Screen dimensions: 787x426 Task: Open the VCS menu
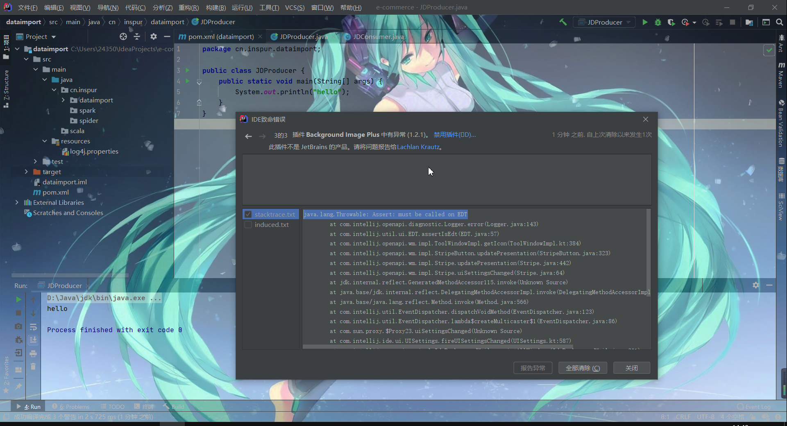point(295,7)
